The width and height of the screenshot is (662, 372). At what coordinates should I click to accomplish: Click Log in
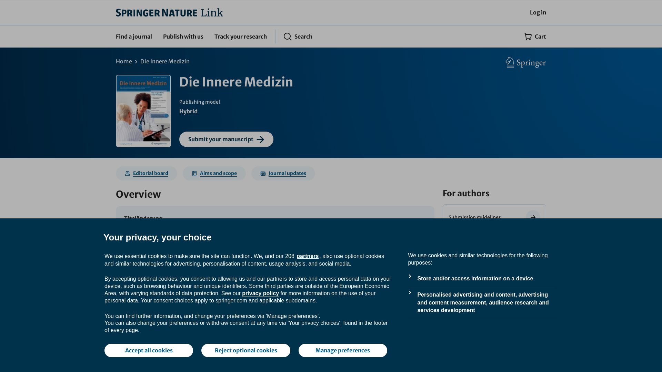click(538, 12)
